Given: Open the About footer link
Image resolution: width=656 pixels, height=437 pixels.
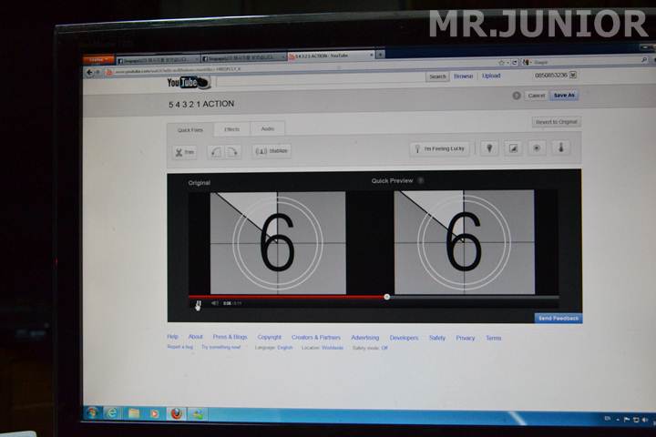Looking at the screenshot, I should tap(195, 337).
